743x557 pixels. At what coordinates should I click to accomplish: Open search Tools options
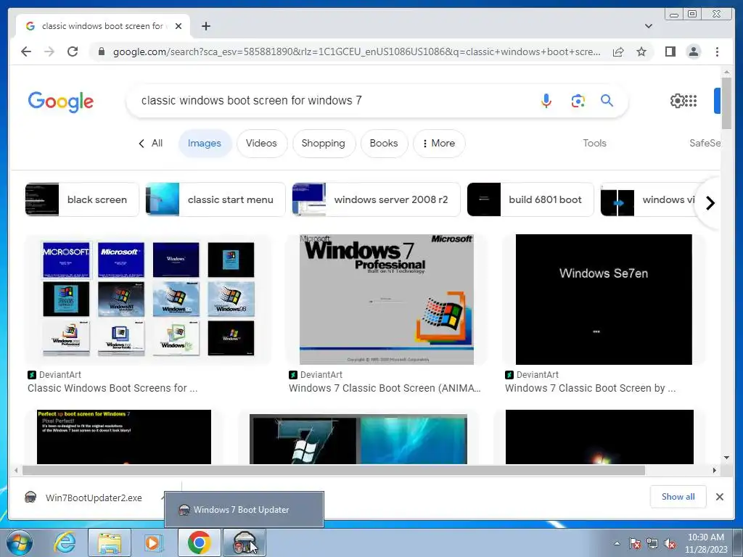coord(594,143)
